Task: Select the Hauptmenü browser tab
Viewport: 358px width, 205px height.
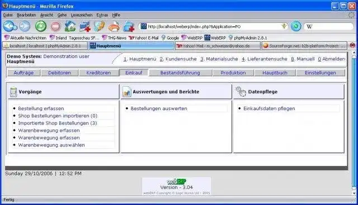Action: [x=131, y=46]
